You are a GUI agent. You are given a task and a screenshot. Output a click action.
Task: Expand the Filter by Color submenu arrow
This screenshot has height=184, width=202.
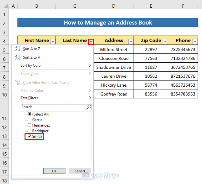coord(90,91)
